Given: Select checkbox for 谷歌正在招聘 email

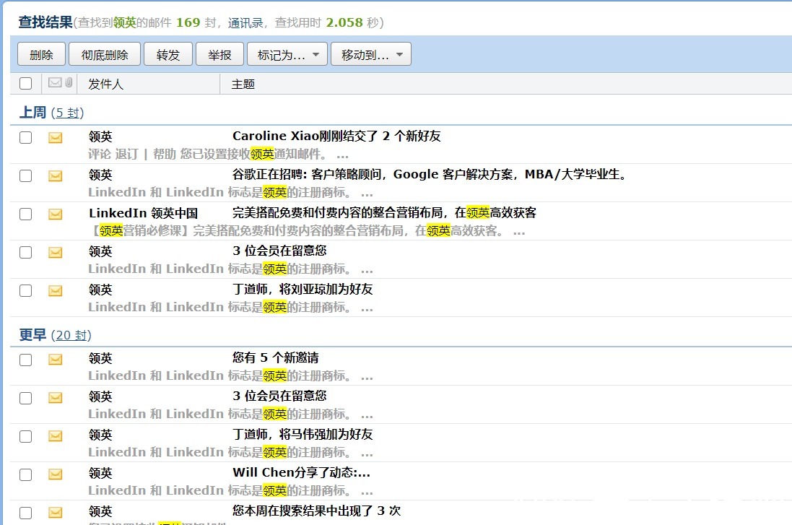Looking at the screenshot, I should point(25,175).
